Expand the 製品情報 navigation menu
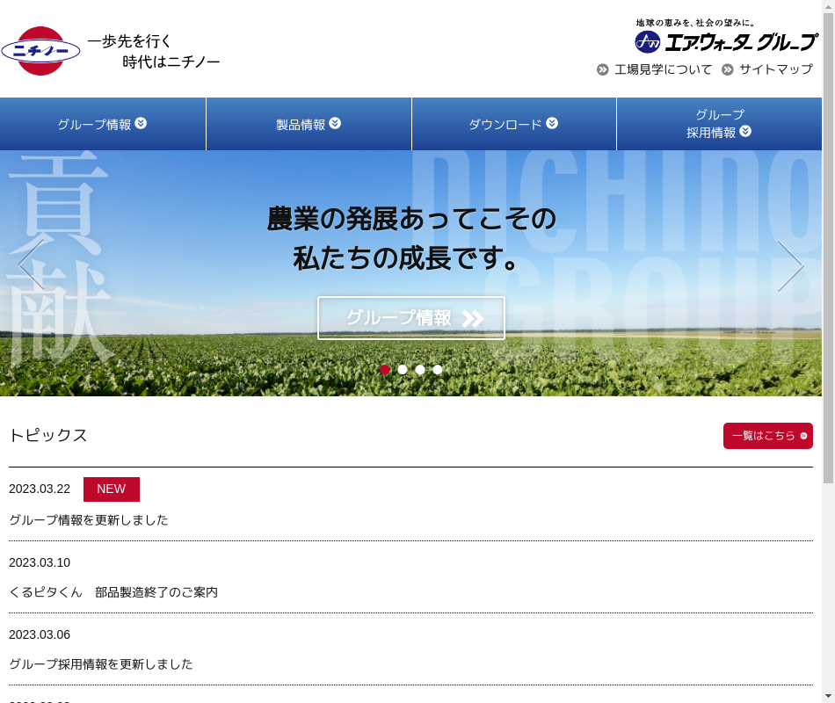This screenshot has height=703, width=835. pos(309,124)
